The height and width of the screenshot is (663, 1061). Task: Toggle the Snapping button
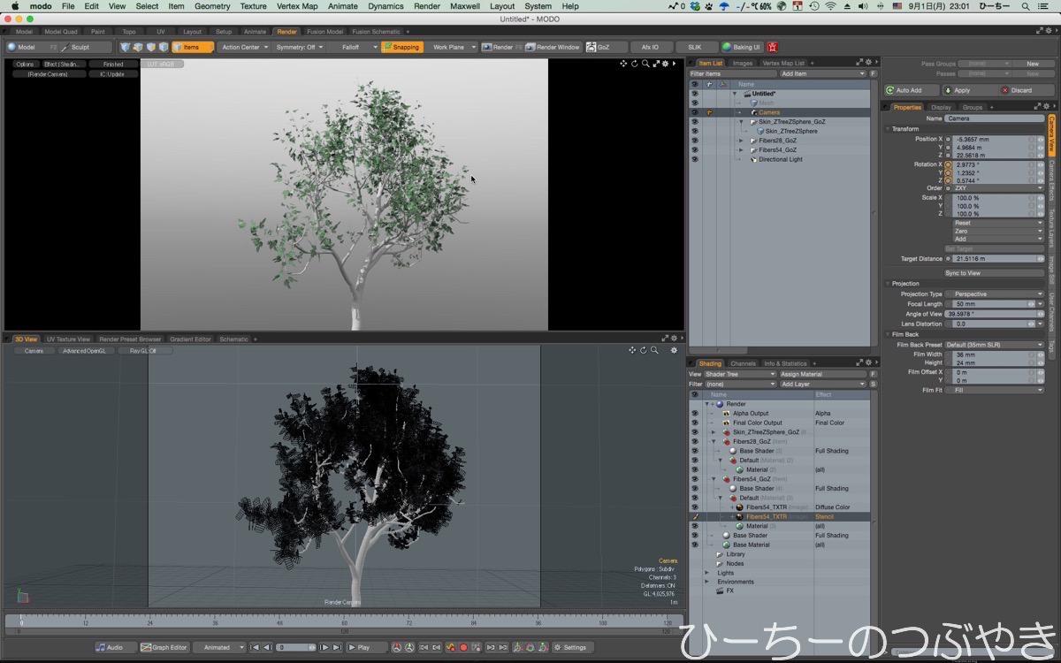401,47
